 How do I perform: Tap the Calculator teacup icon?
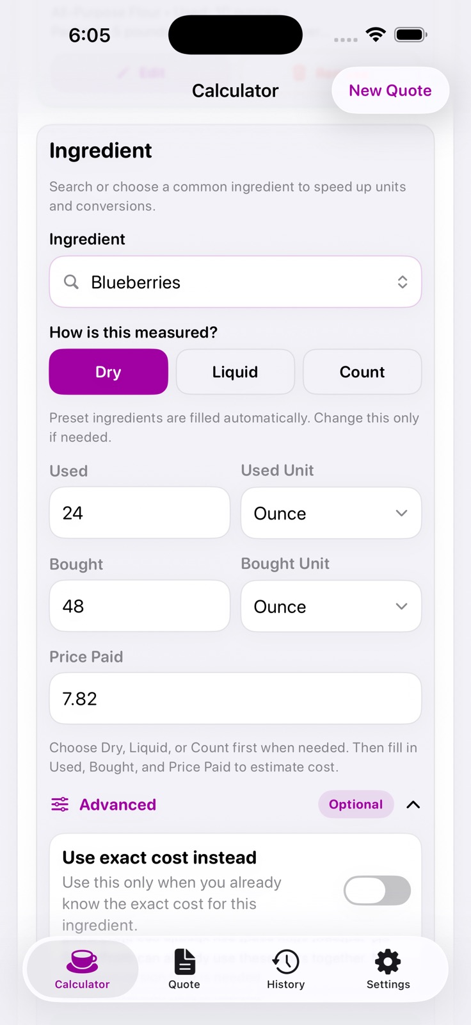click(82, 961)
